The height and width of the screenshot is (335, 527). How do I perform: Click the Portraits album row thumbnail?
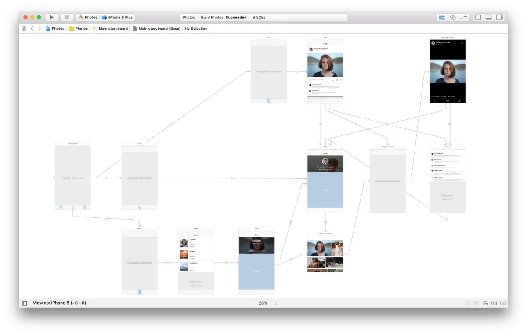click(184, 243)
